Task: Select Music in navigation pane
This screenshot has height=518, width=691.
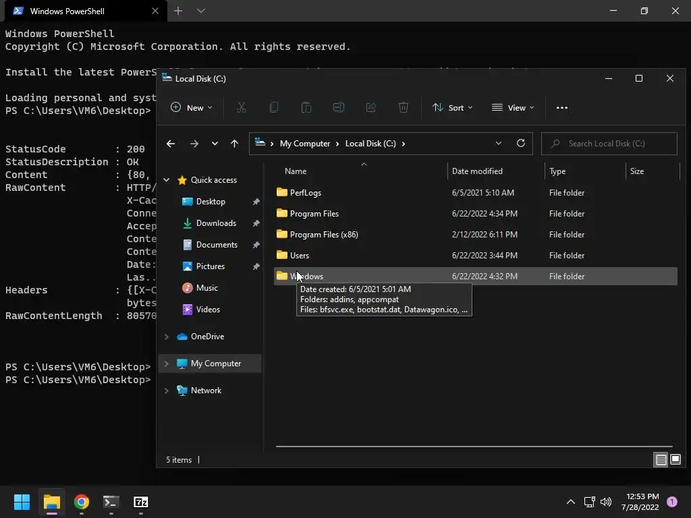Action: pos(206,288)
